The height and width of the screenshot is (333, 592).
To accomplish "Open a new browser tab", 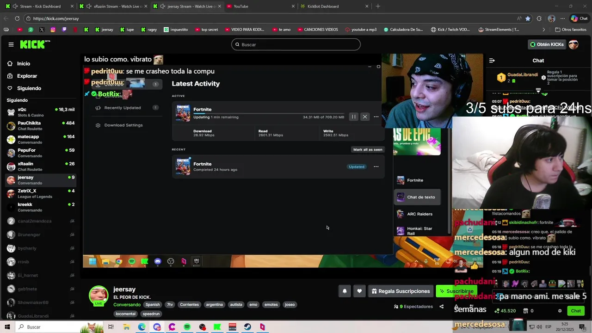I will (x=378, y=6).
